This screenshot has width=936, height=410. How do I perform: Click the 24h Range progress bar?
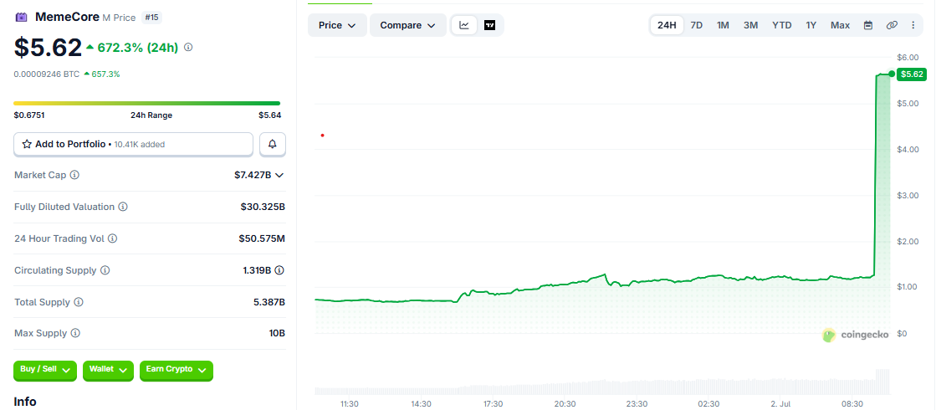pyautogui.click(x=147, y=103)
